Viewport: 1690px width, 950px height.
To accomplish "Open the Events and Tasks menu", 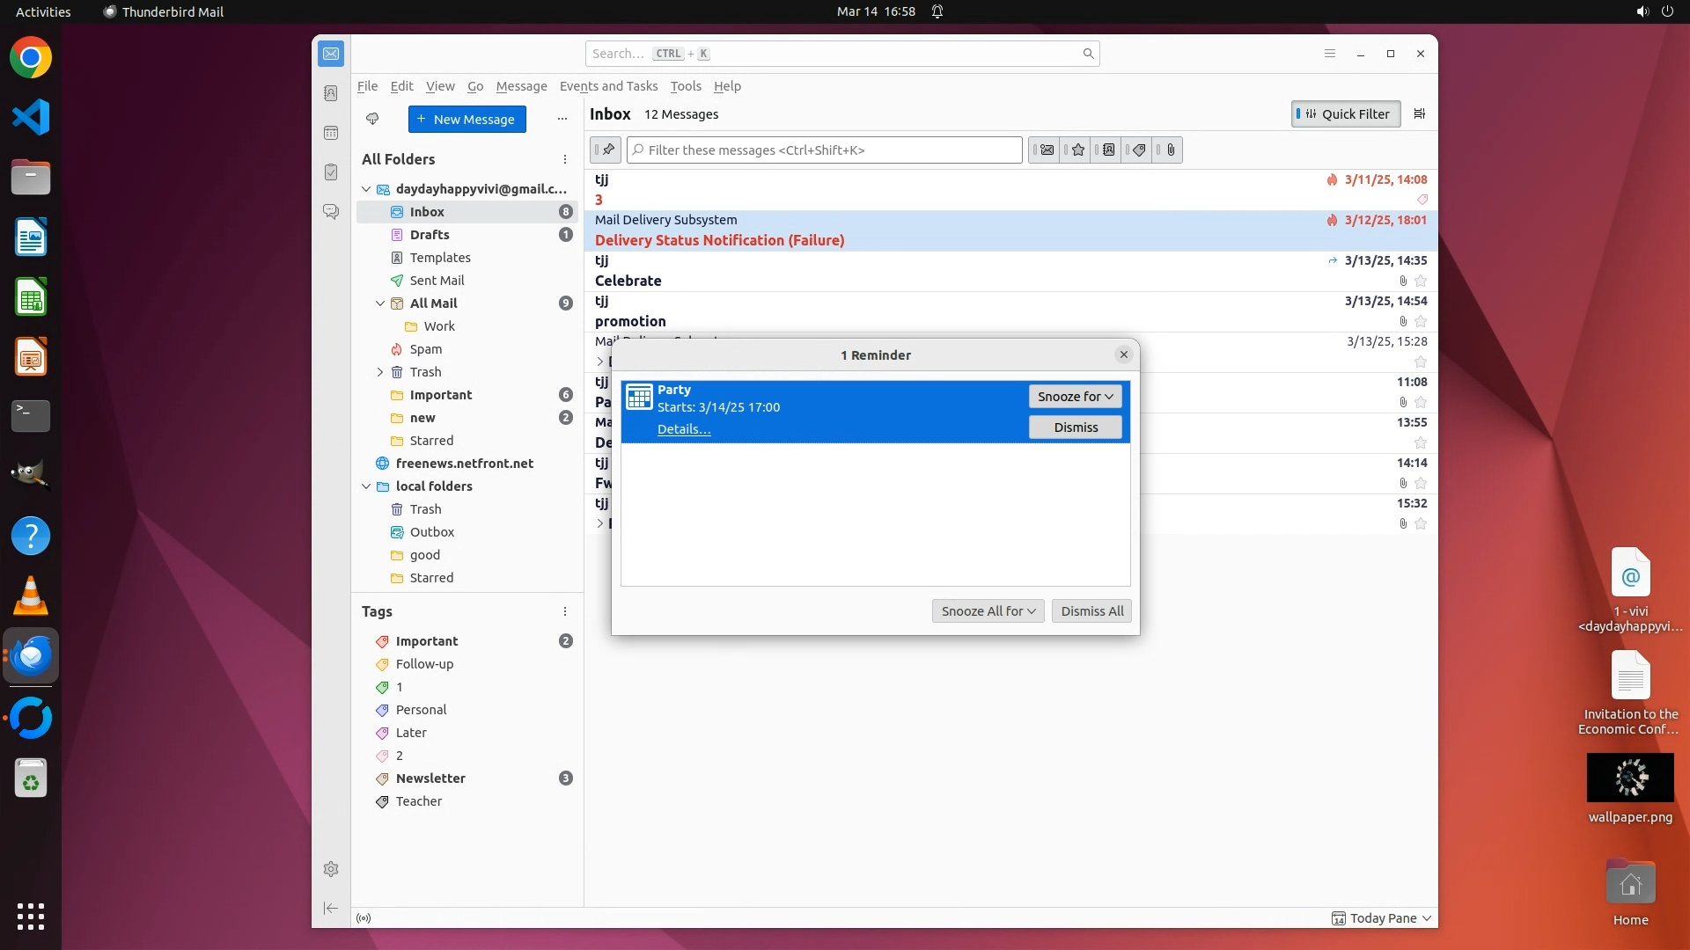I will tap(608, 86).
